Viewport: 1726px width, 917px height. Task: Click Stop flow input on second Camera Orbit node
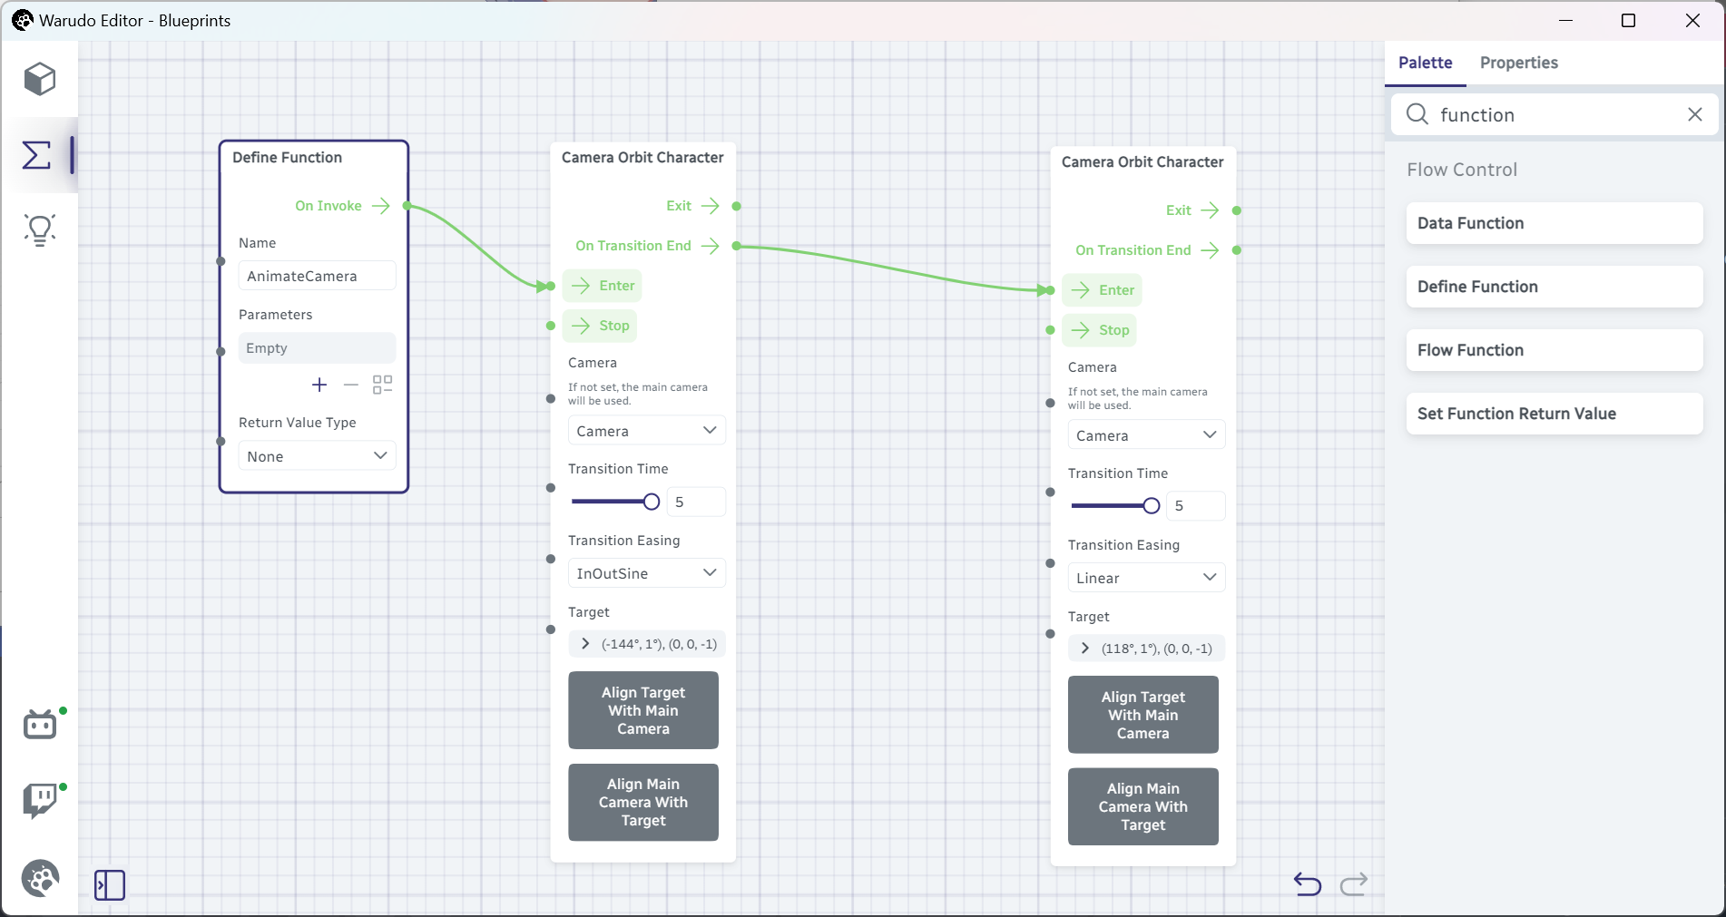(x=1100, y=330)
